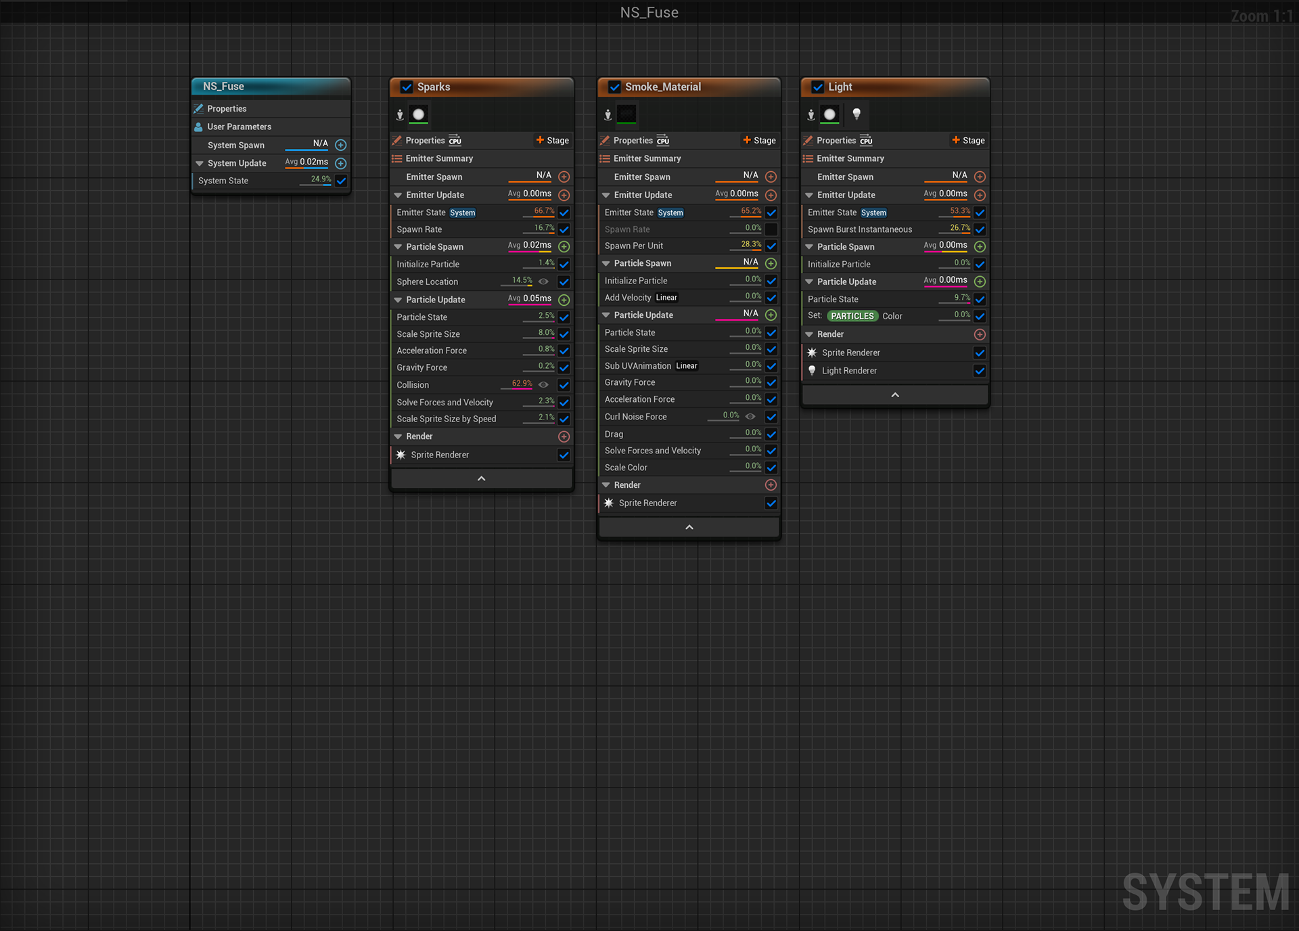Add module to Smoke_Material Particle Update
Screen dimensions: 1299x931
[x=771, y=315]
